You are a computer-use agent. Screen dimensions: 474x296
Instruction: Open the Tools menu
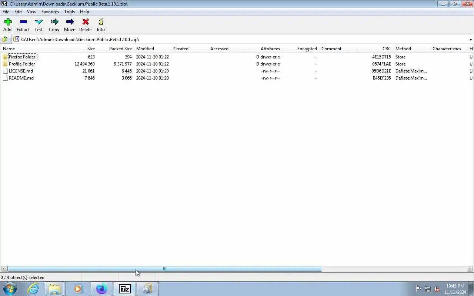coord(69,12)
